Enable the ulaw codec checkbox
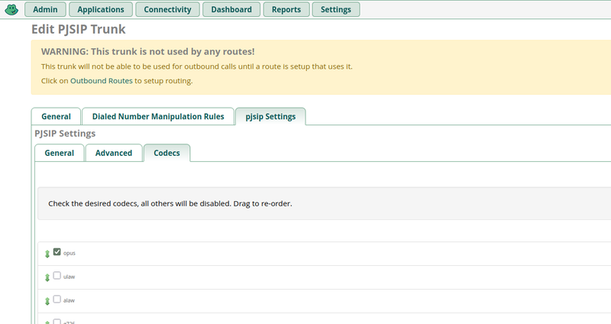The image size is (611, 324). click(57, 276)
